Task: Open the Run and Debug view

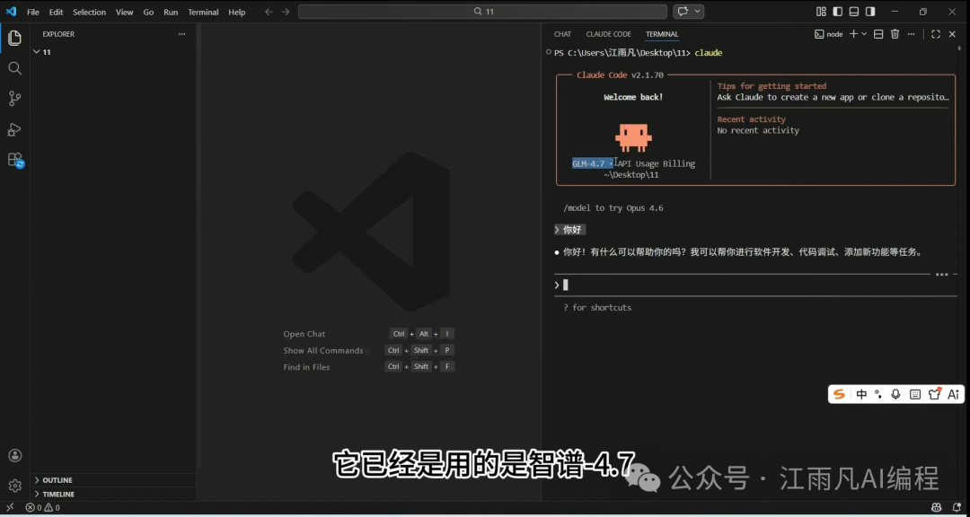Action: [15, 129]
